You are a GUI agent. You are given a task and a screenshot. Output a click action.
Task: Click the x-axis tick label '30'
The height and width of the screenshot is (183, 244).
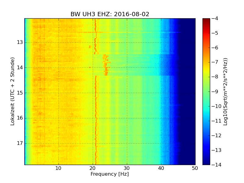pos(127,168)
